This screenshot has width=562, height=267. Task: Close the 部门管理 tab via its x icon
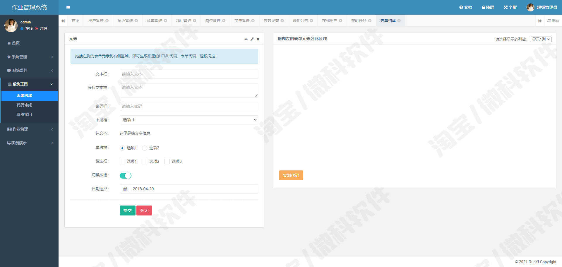tap(195, 20)
